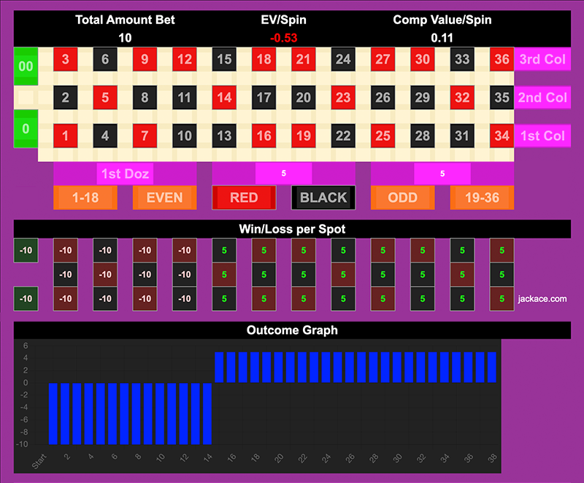This screenshot has width=584, height=483.
Task: Choose black number 22
Action: [342, 135]
